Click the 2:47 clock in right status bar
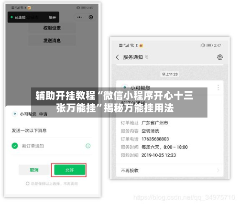Screen dimensions: 239x205 click(217, 45)
